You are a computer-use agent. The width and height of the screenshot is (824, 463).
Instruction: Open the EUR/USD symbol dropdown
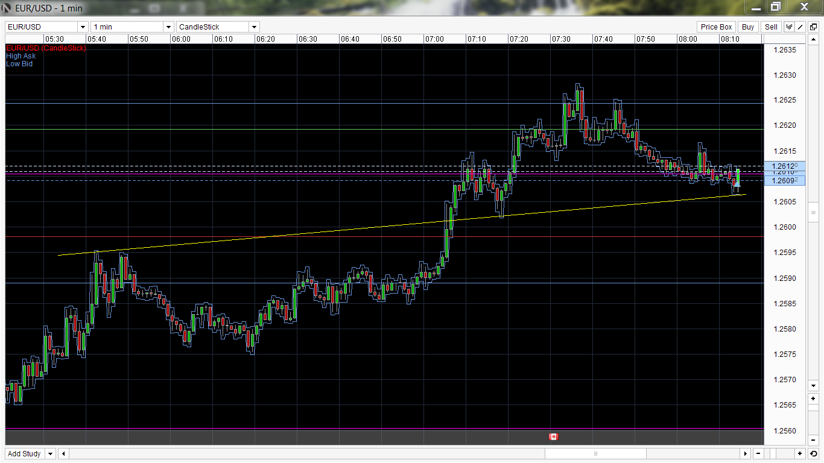(x=83, y=27)
